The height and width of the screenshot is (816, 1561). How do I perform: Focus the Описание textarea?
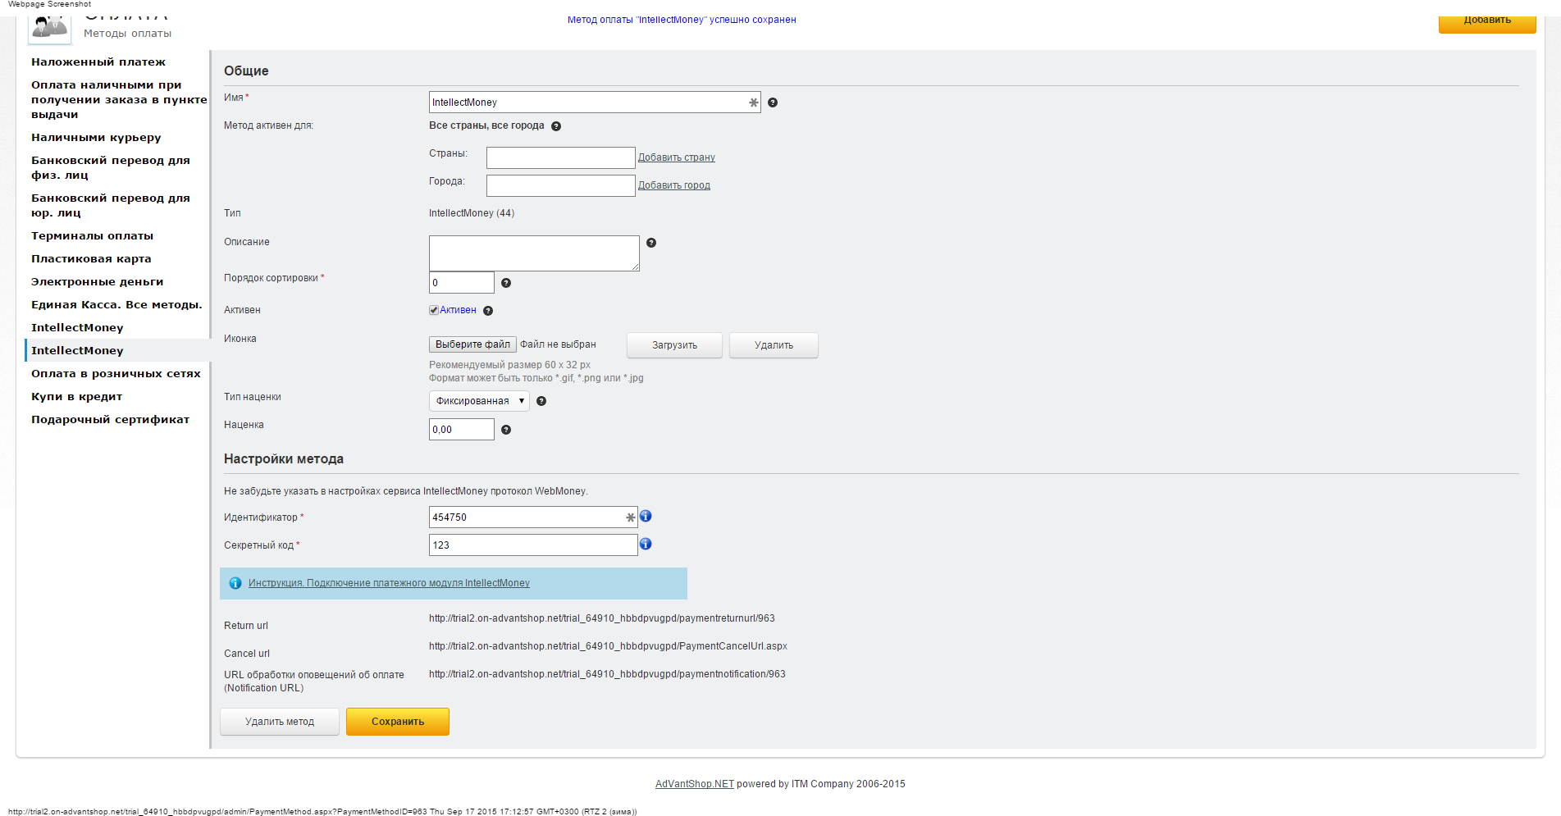(x=534, y=253)
